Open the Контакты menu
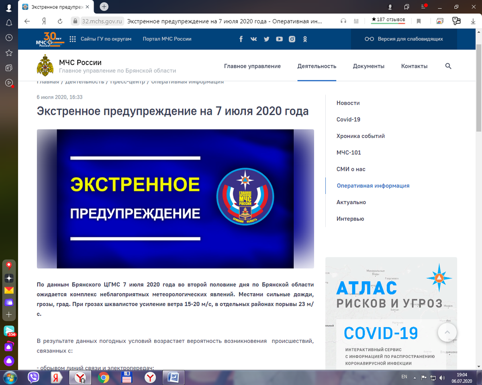 (414, 66)
